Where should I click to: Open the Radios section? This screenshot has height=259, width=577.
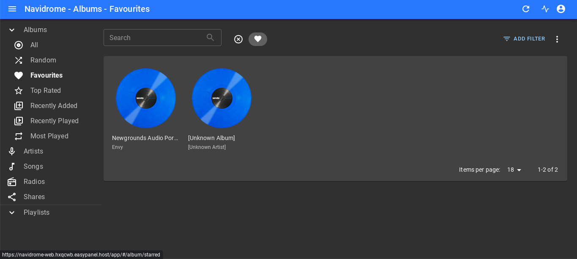(x=34, y=181)
